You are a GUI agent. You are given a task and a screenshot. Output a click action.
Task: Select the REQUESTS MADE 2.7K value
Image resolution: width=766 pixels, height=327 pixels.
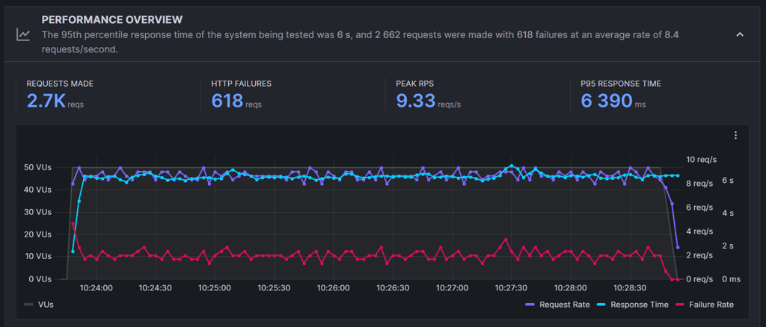[46, 101]
